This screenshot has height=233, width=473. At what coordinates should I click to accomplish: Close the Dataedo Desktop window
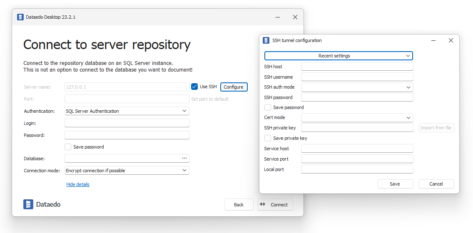pyautogui.click(x=295, y=17)
